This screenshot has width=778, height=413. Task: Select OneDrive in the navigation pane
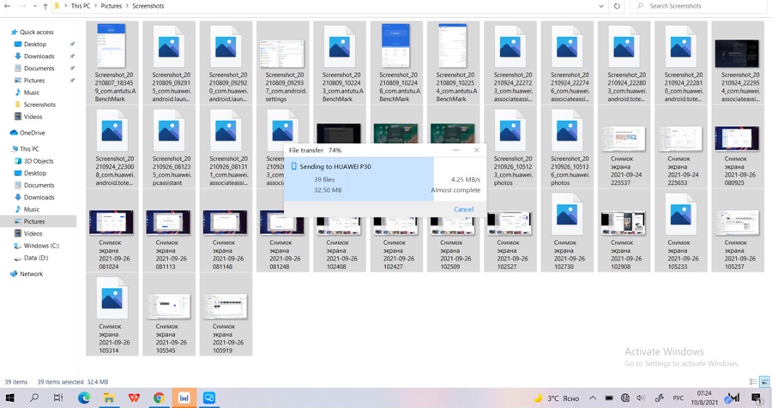click(x=32, y=133)
